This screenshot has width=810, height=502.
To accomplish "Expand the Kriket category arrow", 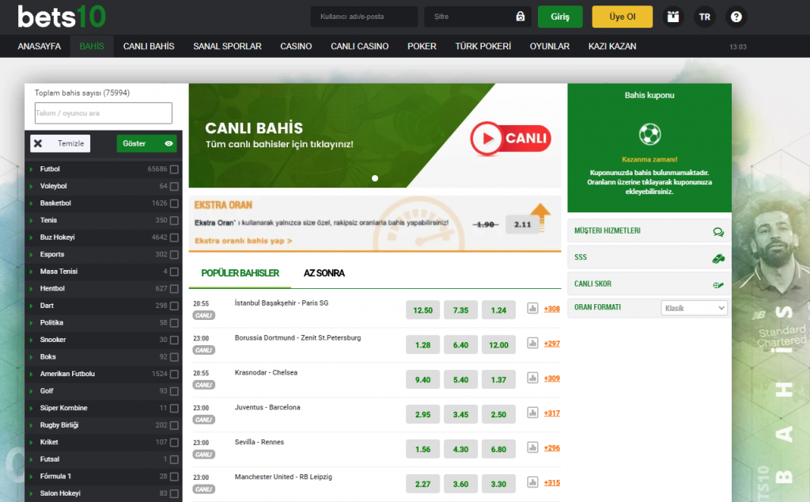I will coord(31,442).
